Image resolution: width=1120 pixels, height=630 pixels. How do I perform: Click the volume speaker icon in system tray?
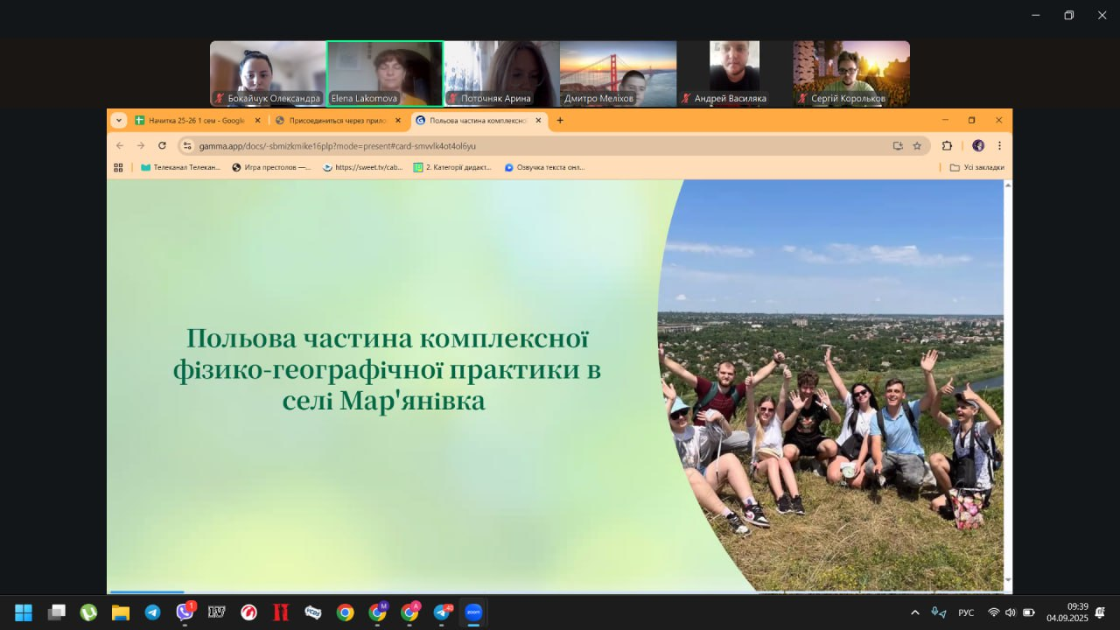1011,612
